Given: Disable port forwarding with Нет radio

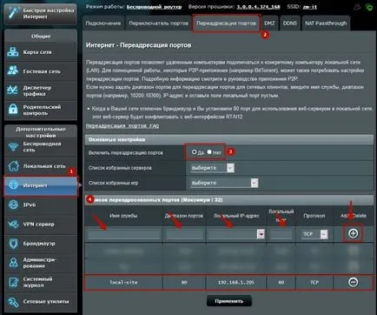Looking at the screenshot, I should (x=209, y=152).
